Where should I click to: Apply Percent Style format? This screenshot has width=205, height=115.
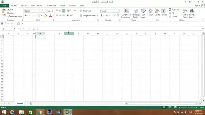(x=107, y=16)
